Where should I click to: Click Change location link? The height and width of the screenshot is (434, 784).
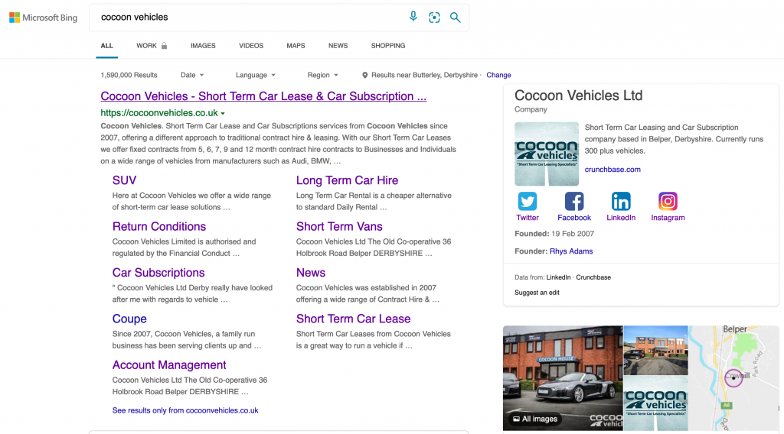[x=498, y=75]
